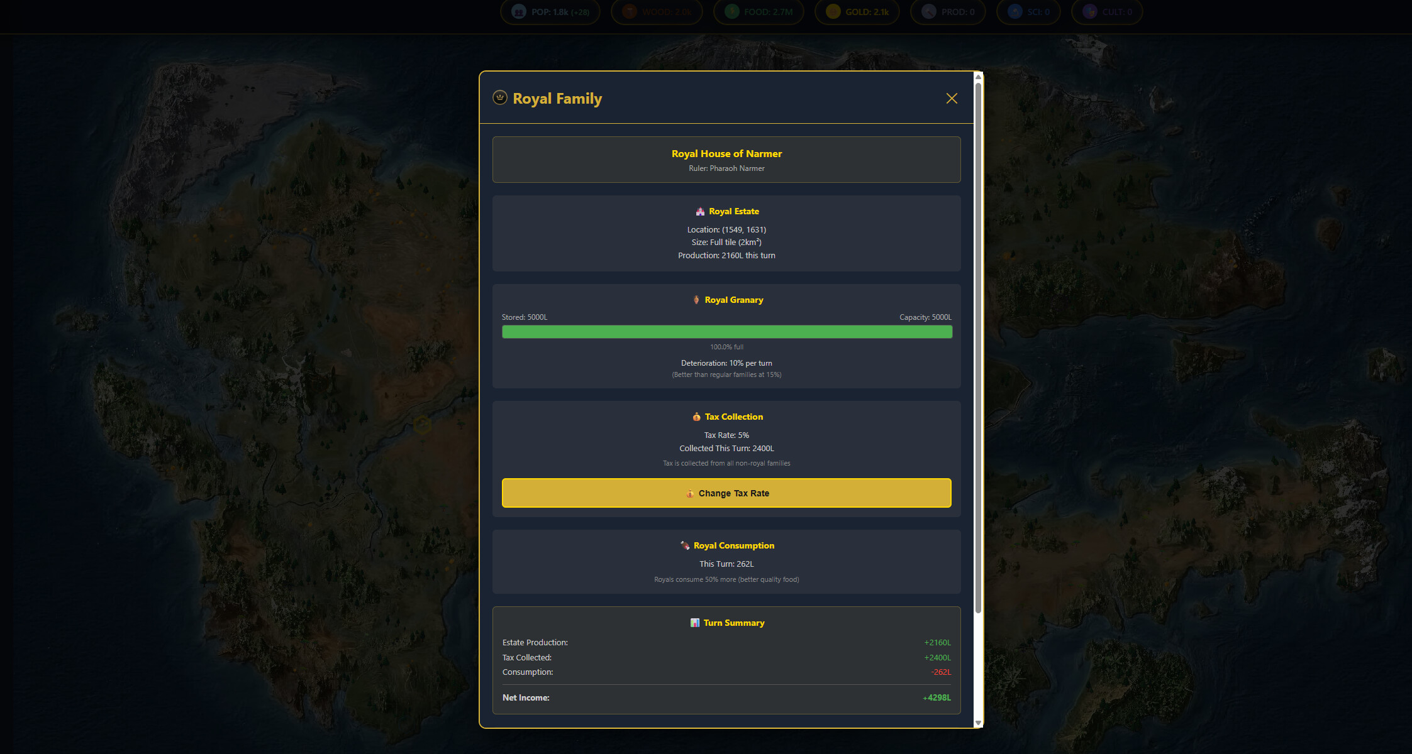1412x754 pixels.
Task: Select the WOOD resource icon
Action: click(629, 11)
